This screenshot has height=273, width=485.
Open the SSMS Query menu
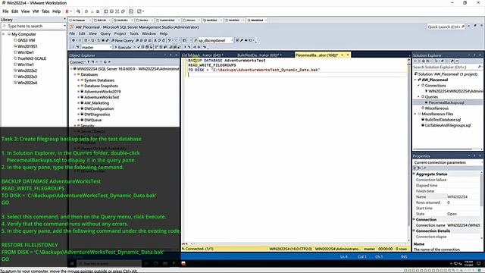(x=105, y=33)
